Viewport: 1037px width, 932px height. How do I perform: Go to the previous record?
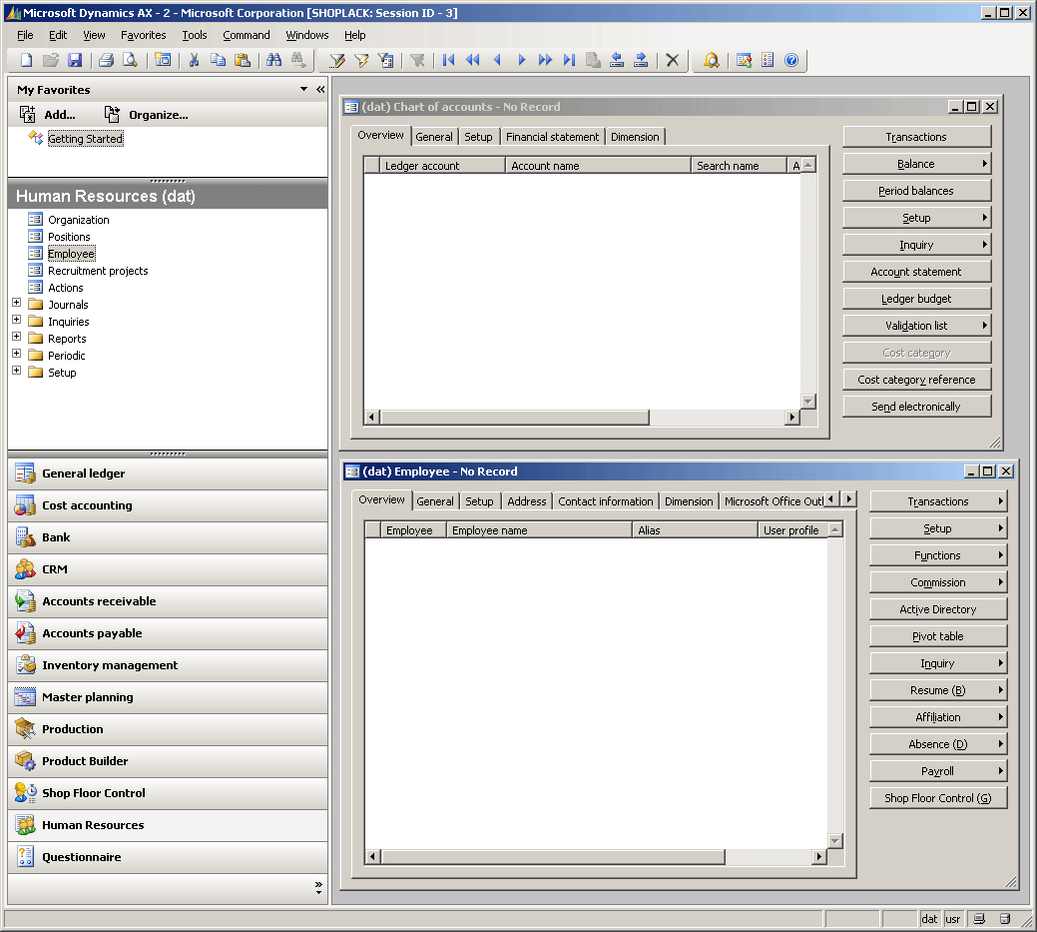point(497,60)
